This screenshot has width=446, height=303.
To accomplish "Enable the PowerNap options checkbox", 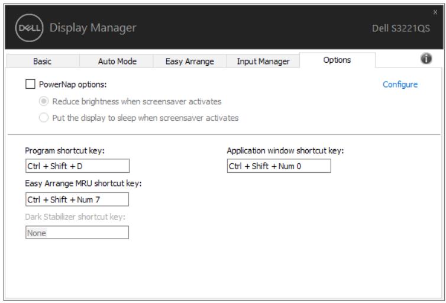I will [30, 84].
